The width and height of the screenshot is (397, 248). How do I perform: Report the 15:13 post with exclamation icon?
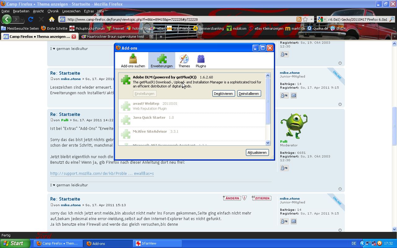coord(244,198)
